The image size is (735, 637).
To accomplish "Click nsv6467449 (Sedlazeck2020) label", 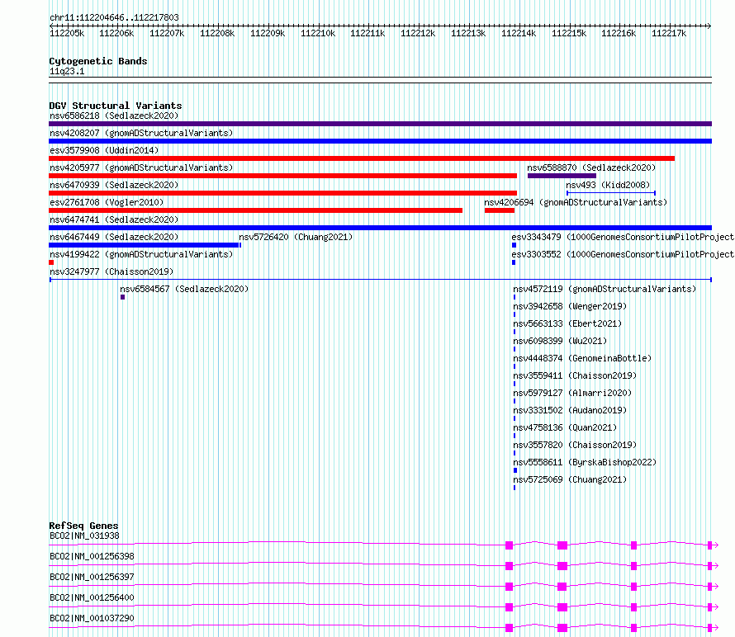I will 114,237.
